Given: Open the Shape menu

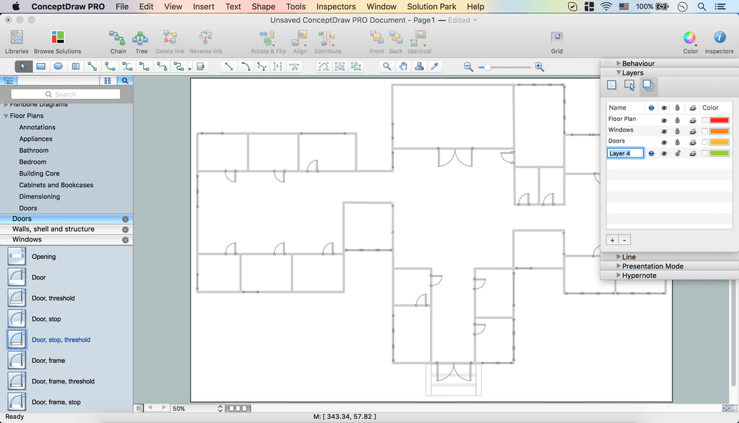Looking at the screenshot, I should click(x=263, y=7).
